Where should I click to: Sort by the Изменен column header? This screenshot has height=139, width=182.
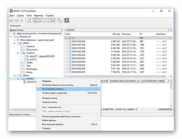[x=126, y=34]
